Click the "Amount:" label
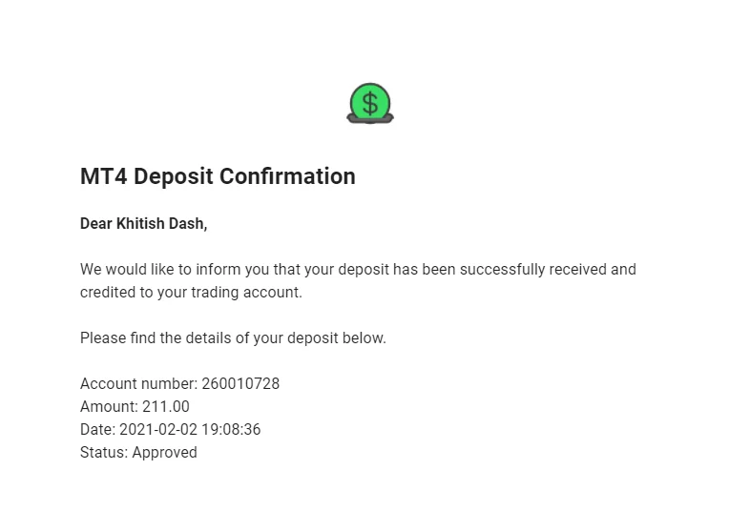 tap(109, 407)
